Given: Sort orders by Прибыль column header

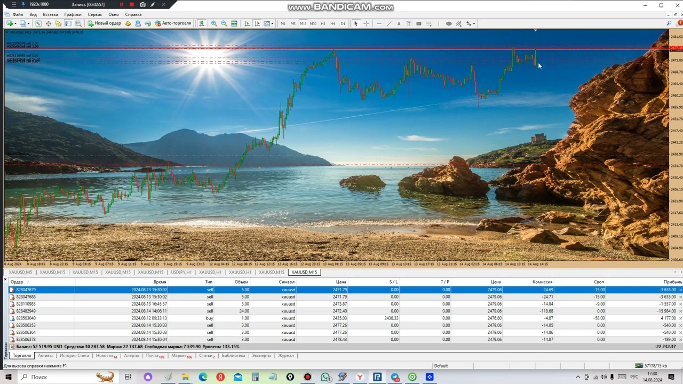Looking at the screenshot, I should tap(672, 282).
